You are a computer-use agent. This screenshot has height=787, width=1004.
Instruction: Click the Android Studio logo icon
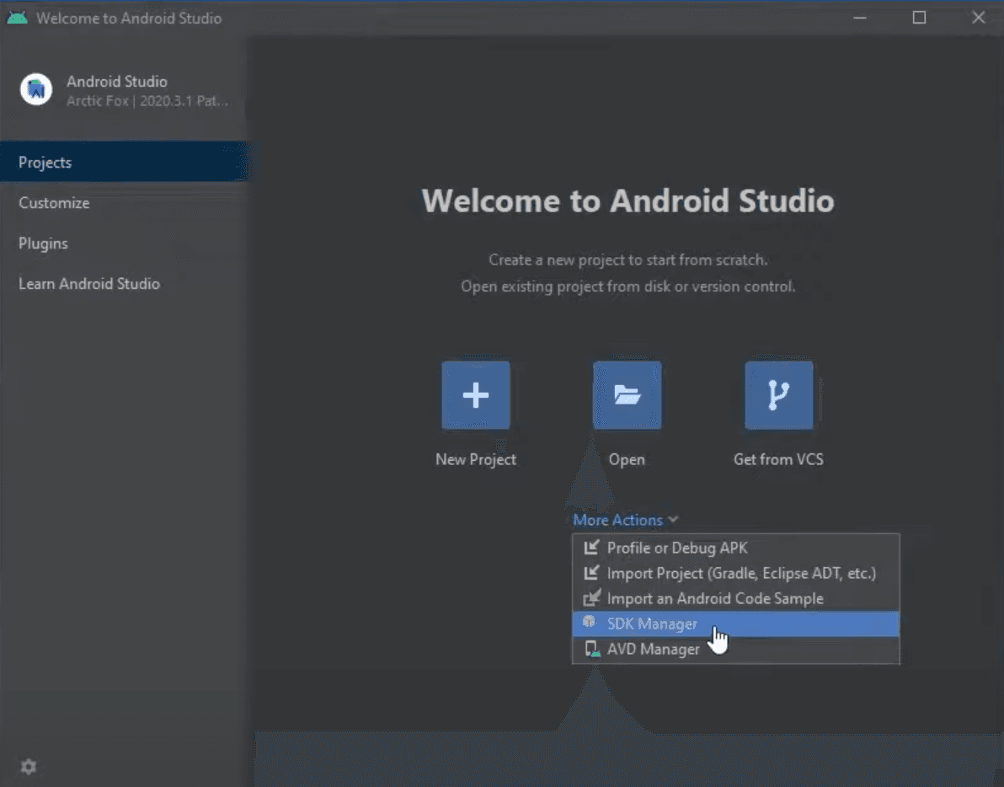coord(35,88)
